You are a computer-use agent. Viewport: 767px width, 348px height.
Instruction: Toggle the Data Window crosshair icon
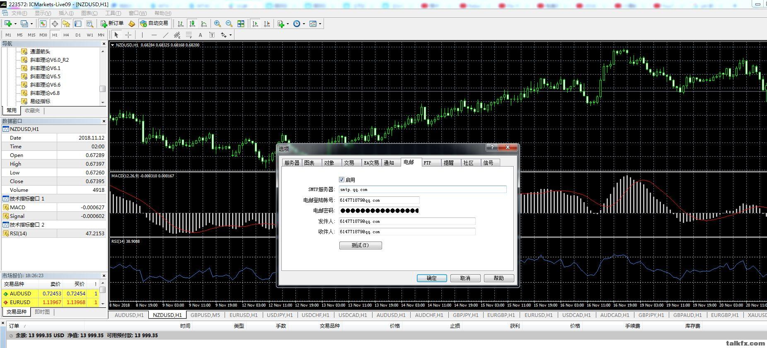click(55, 24)
